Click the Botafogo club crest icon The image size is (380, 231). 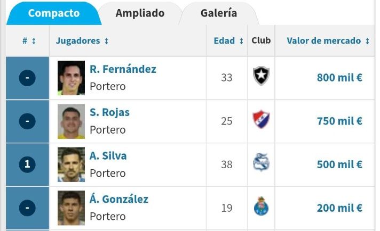click(261, 78)
